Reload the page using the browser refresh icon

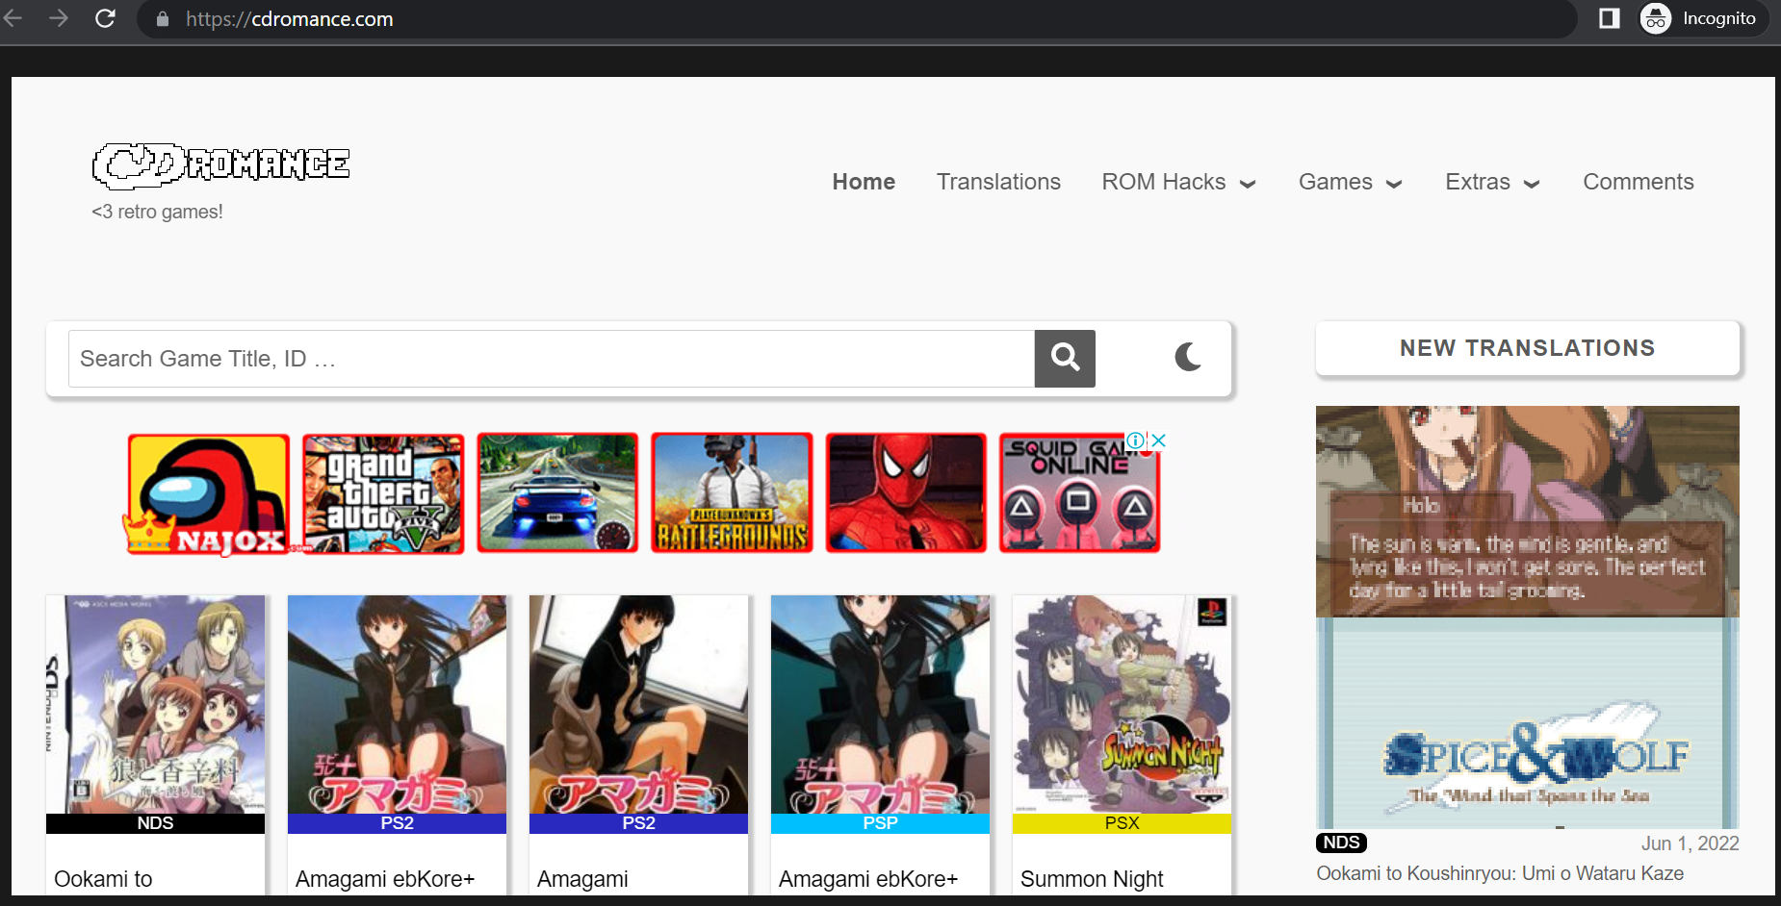point(105,18)
